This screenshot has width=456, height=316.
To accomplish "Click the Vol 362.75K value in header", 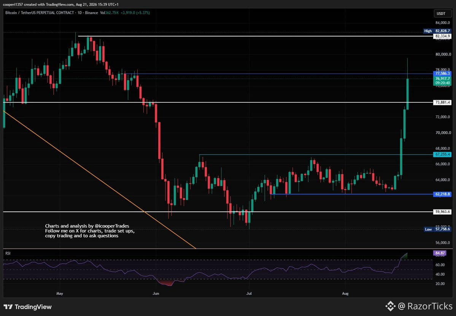I will [x=109, y=13].
